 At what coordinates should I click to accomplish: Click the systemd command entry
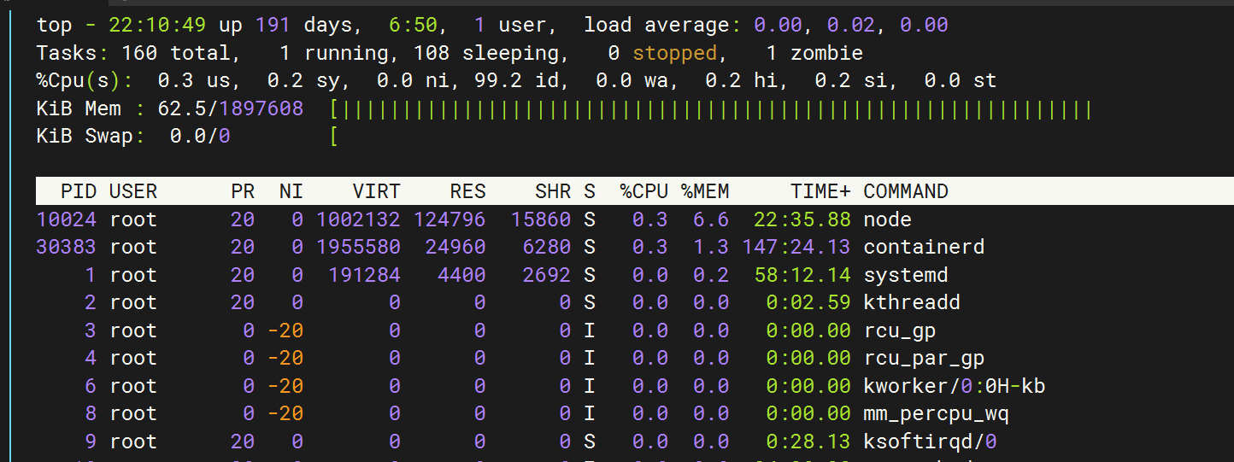(906, 275)
